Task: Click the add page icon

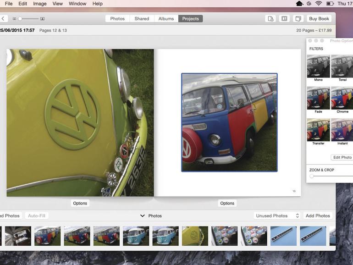Action: pos(270,19)
